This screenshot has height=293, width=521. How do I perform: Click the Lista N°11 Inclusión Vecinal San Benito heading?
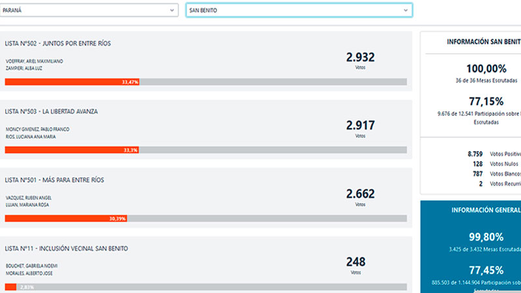coord(66,248)
